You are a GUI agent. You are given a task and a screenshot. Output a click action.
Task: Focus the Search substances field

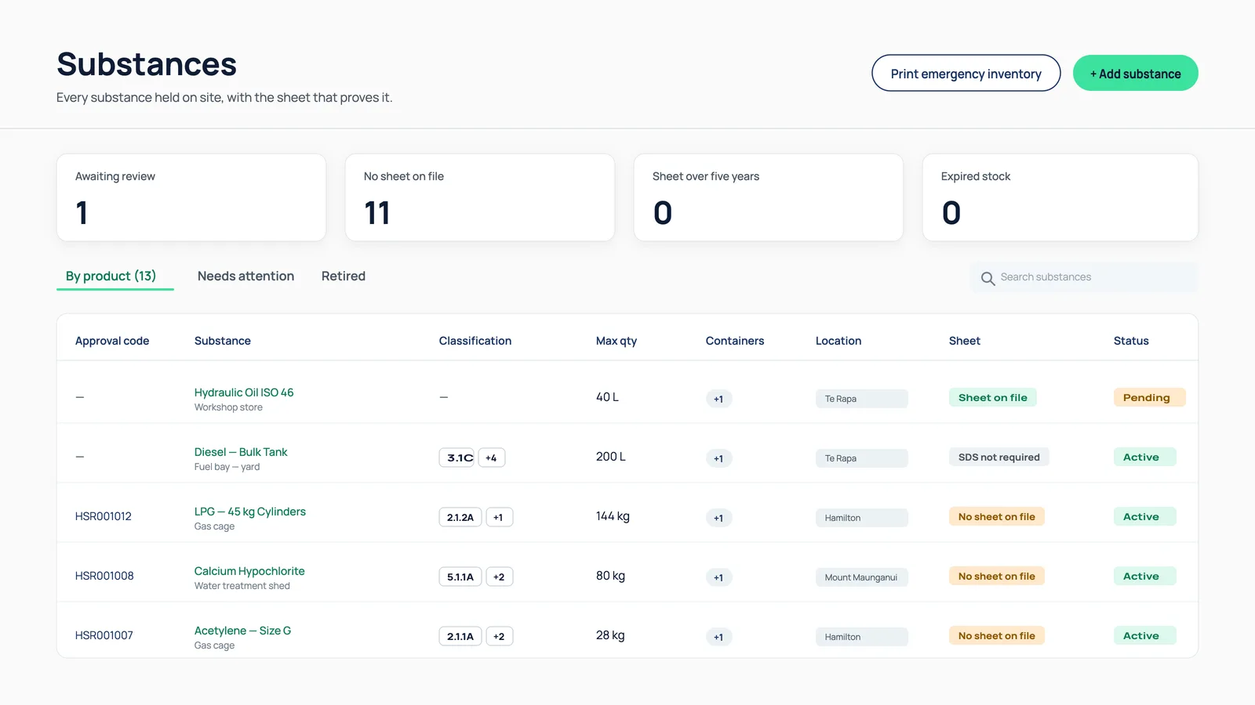pos(1083,277)
